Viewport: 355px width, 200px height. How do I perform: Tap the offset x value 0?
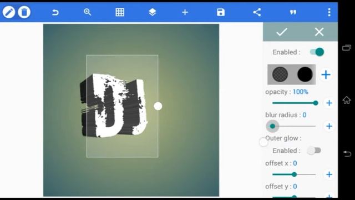[295, 163]
